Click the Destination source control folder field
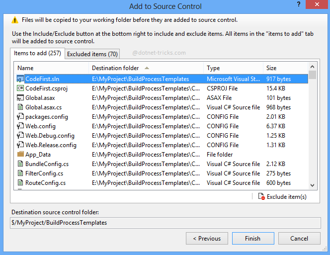Image resolution: width=330 pixels, height=255 pixels. pos(165,223)
